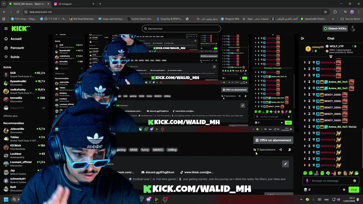This screenshot has width=363, height=204.
Task: Open ilyaselmaliki followed channel
Action: 24,83
